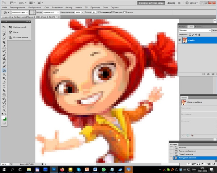
Task: Click the green background color swatch
Action: [5, 119]
